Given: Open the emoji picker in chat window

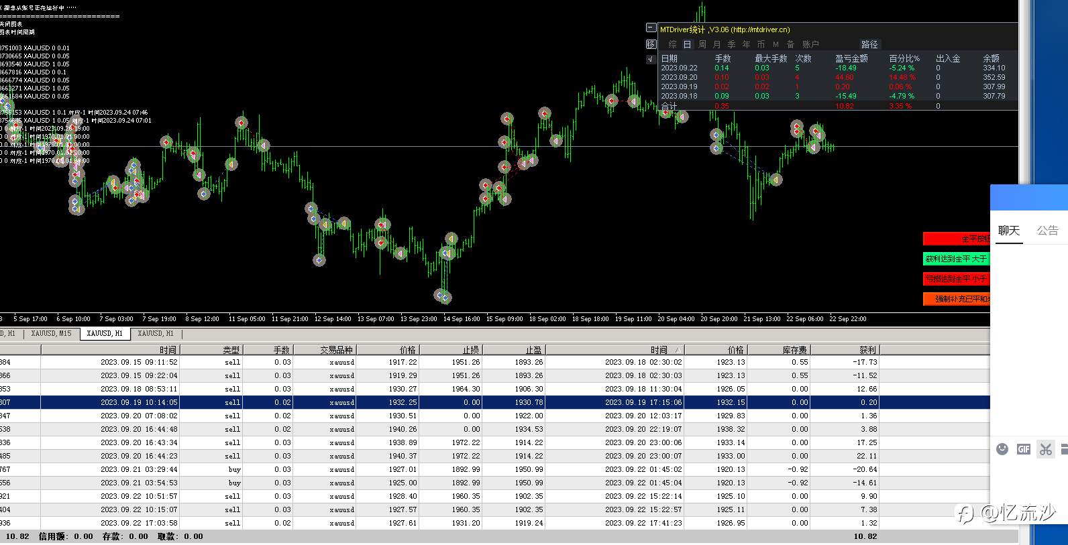Looking at the screenshot, I should coord(1002,449).
